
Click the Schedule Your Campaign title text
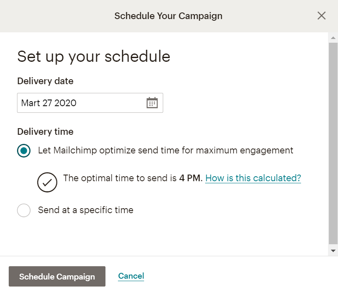coord(168,16)
